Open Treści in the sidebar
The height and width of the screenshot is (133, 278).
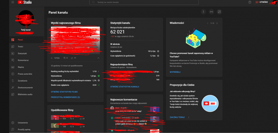click(x=27, y=47)
